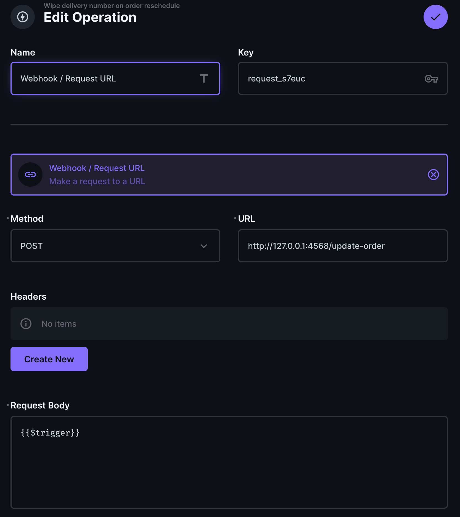Save the operation via checkmark icon
The image size is (460, 517).
tap(435, 17)
